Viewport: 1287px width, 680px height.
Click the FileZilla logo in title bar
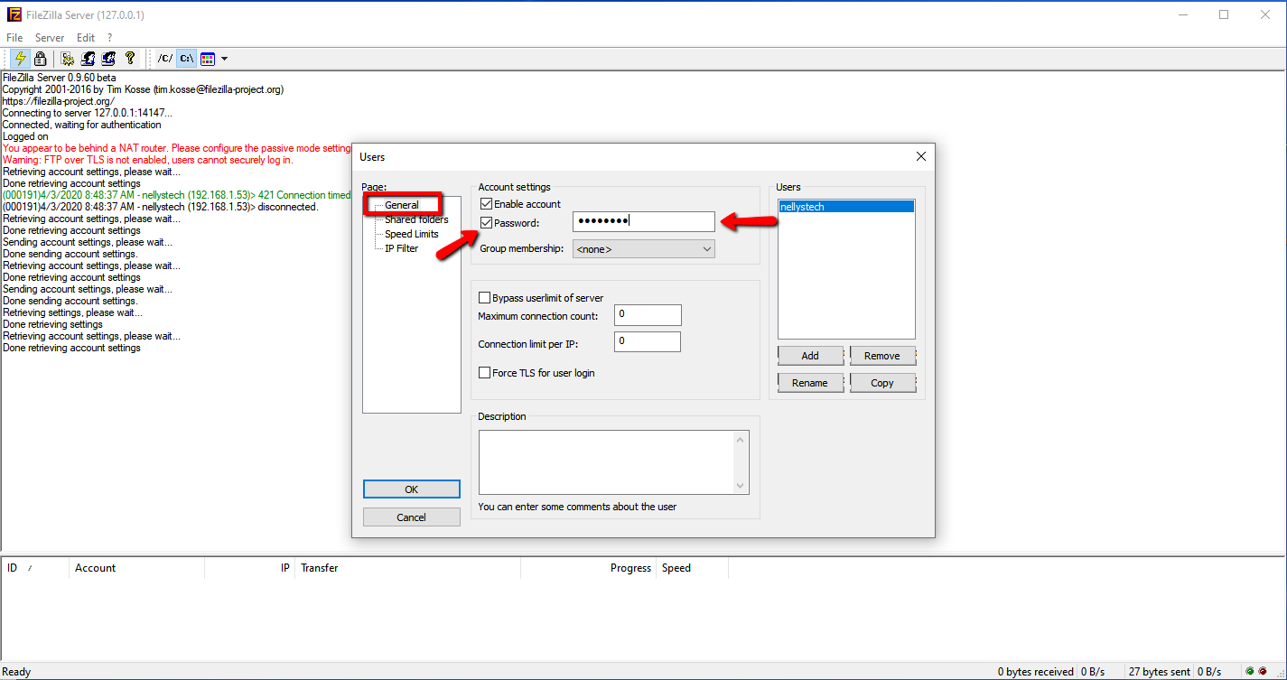click(14, 15)
